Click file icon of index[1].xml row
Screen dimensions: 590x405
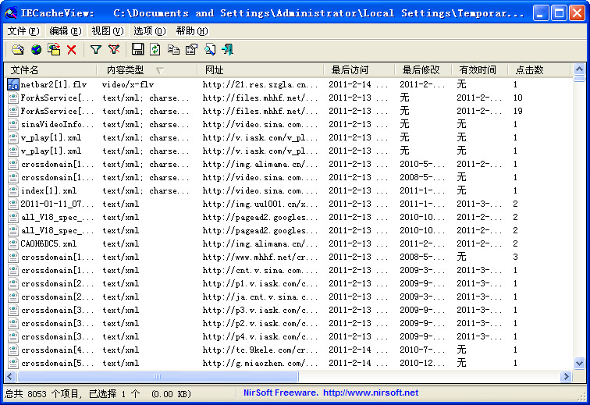click(x=12, y=190)
